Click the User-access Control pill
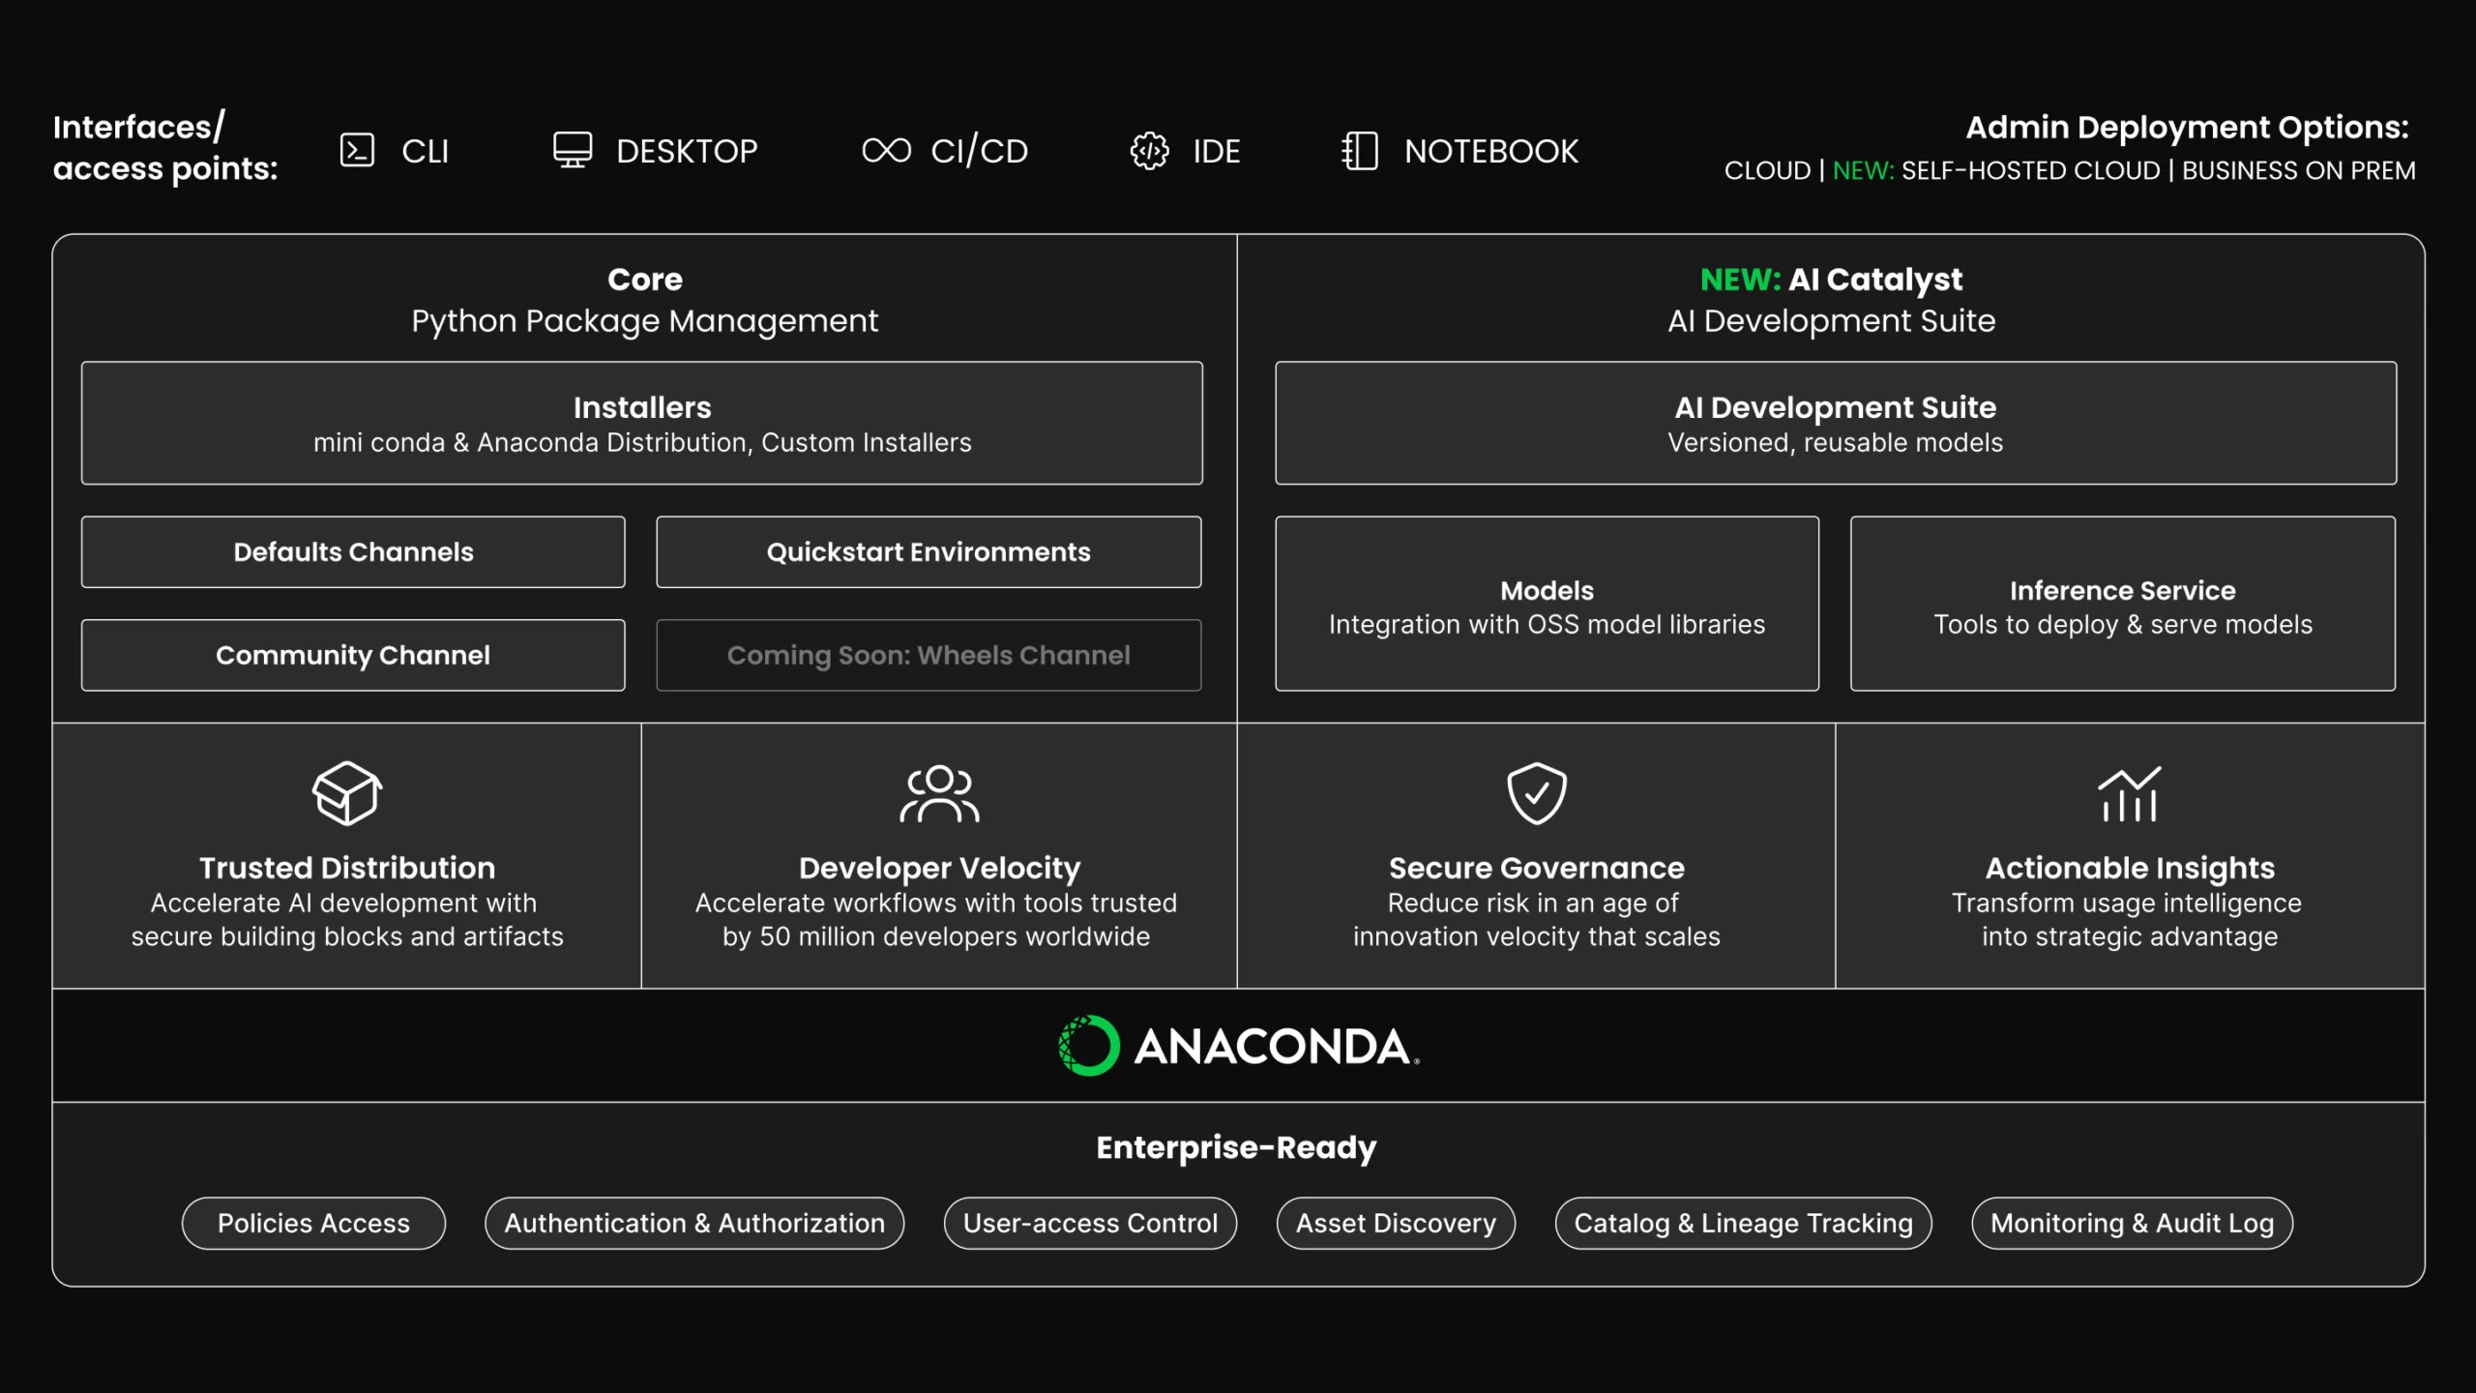This screenshot has width=2476, height=1393. tap(1090, 1223)
